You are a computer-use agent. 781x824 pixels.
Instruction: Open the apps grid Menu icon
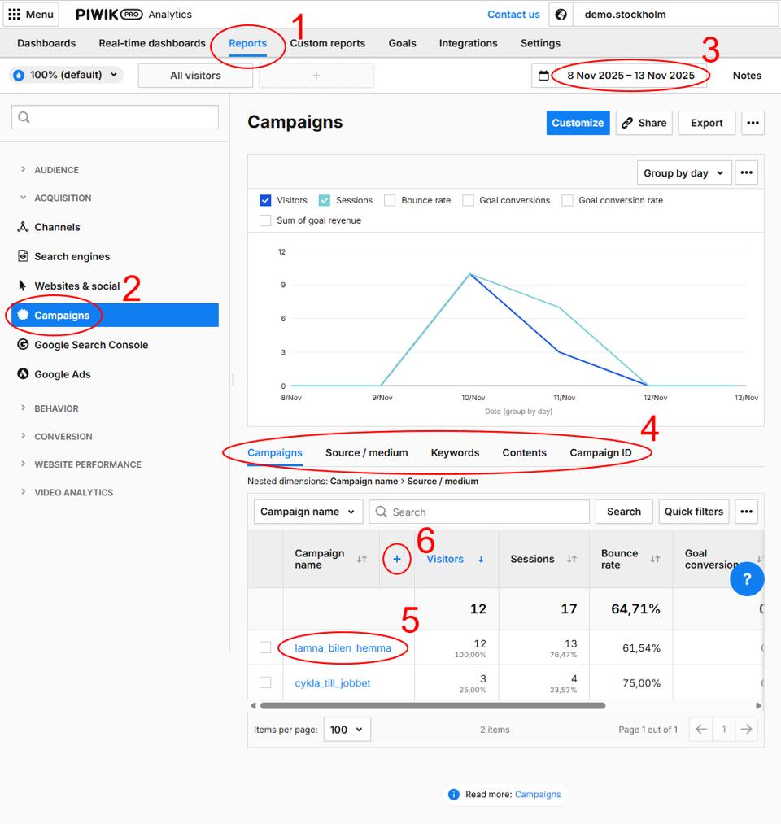click(15, 15)
